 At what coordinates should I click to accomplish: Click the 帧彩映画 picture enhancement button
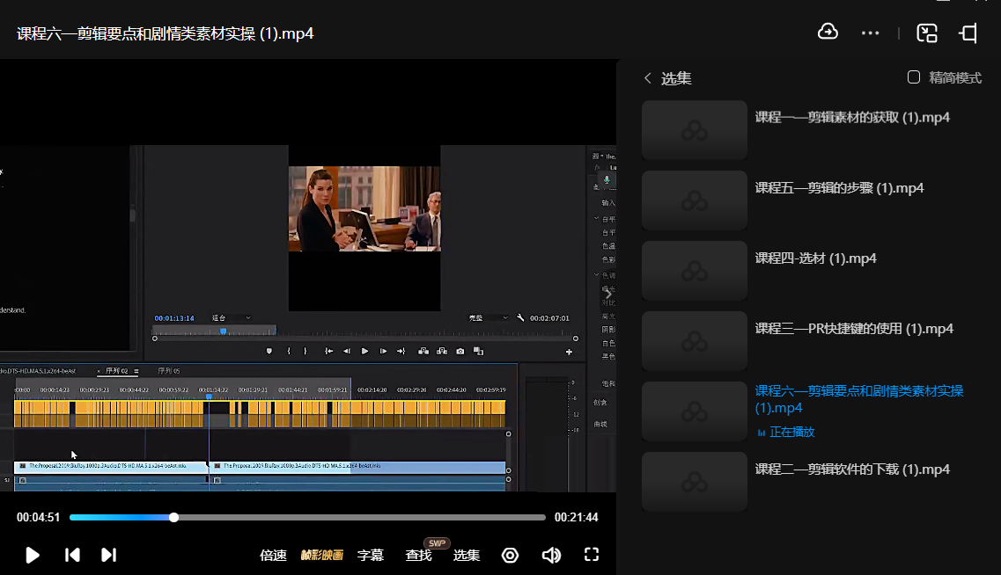pos(321,555)
